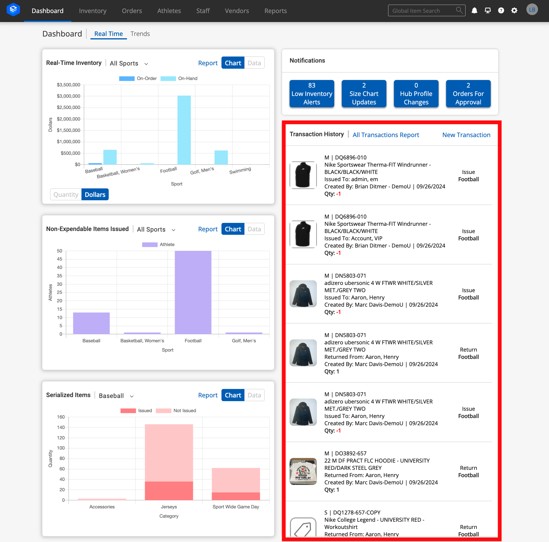Screen dimensions: 549x542
Task: Show inventory chart by Quantity
Action: coord(66,194)
